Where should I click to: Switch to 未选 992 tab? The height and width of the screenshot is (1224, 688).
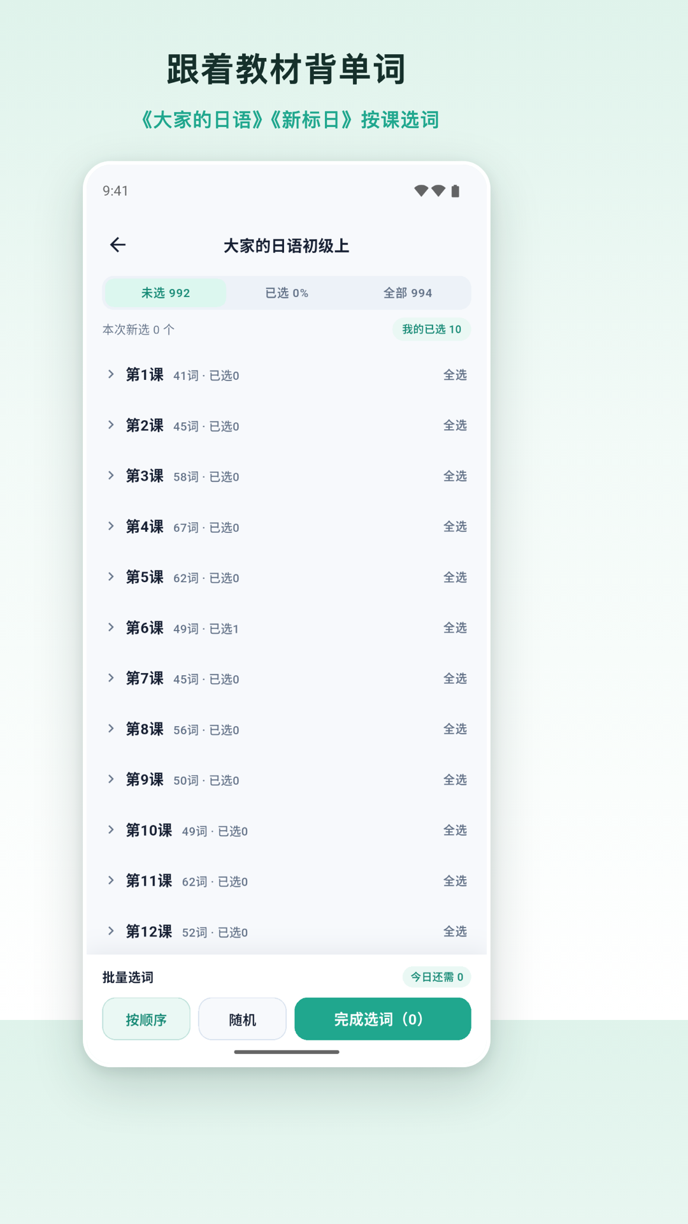165,293
